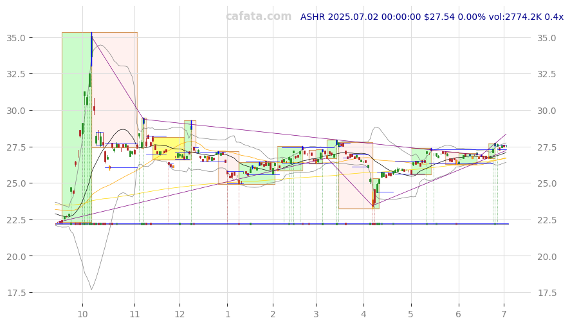Click the month '5' label on the x-axis
The width and height of the screenshot is (570, 325).
[411, 314]
